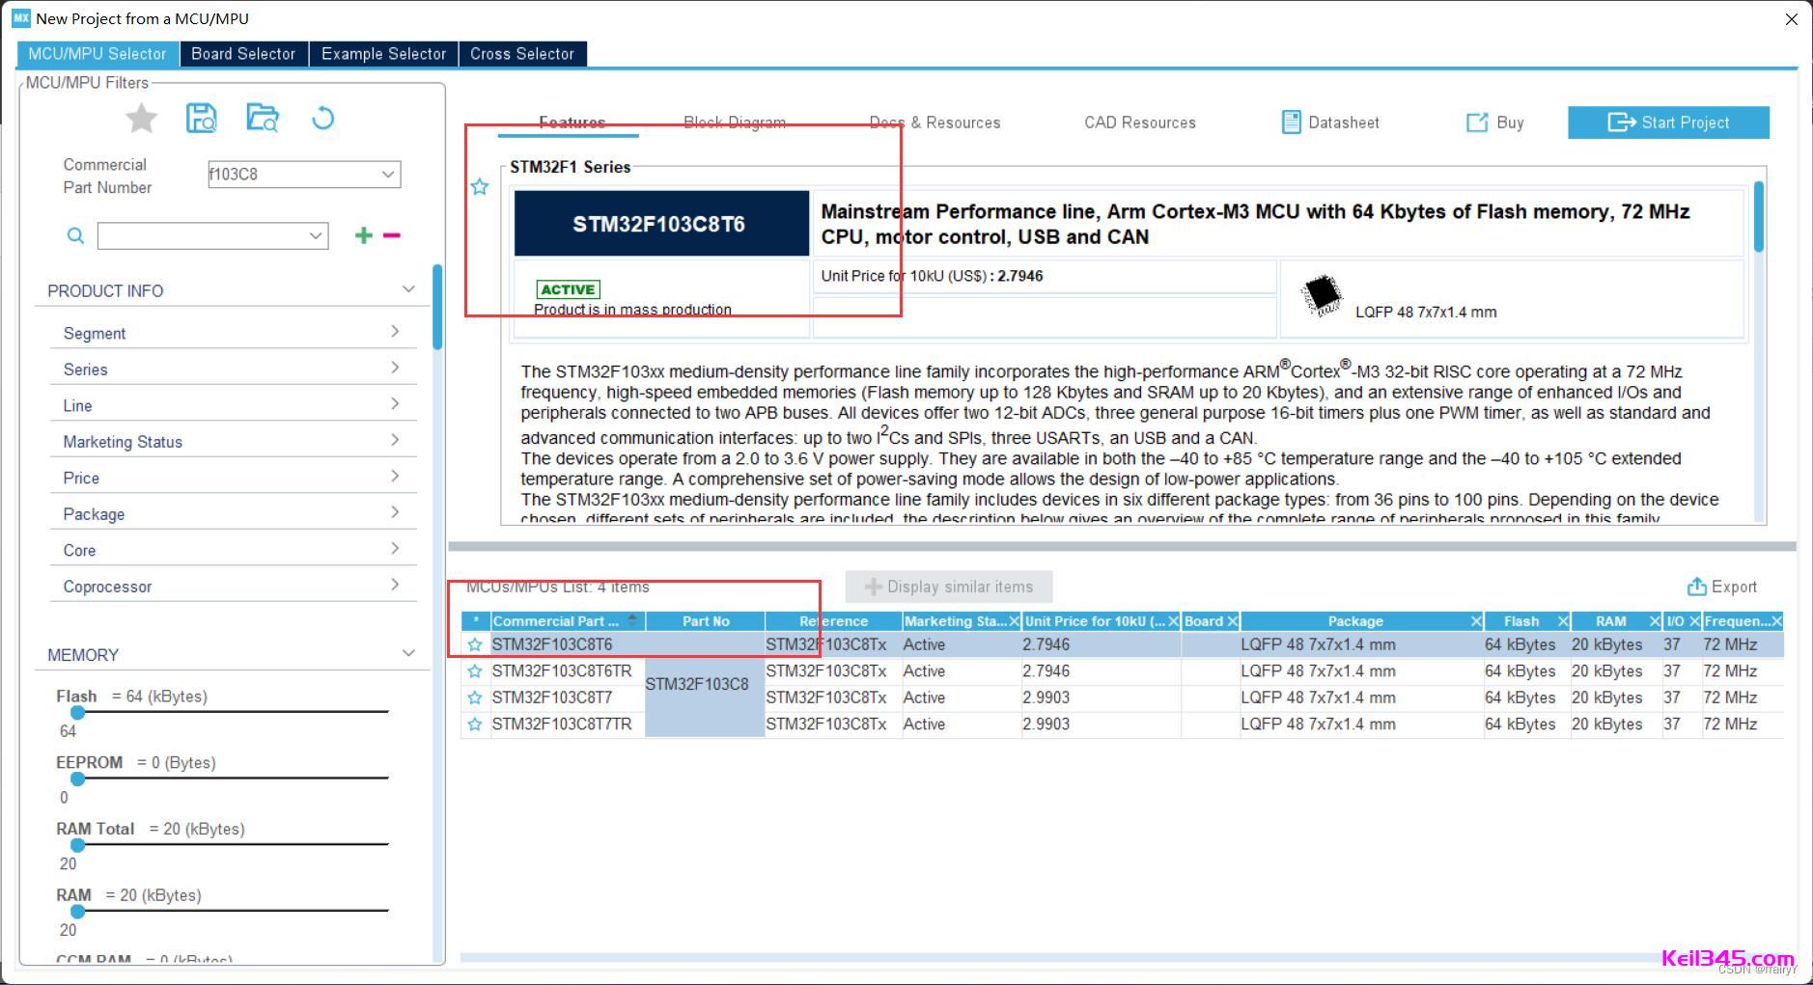Open the Commercial Part Number dropdown
This screenshot has width=1813, height=985.
click(x=387, y=175)
